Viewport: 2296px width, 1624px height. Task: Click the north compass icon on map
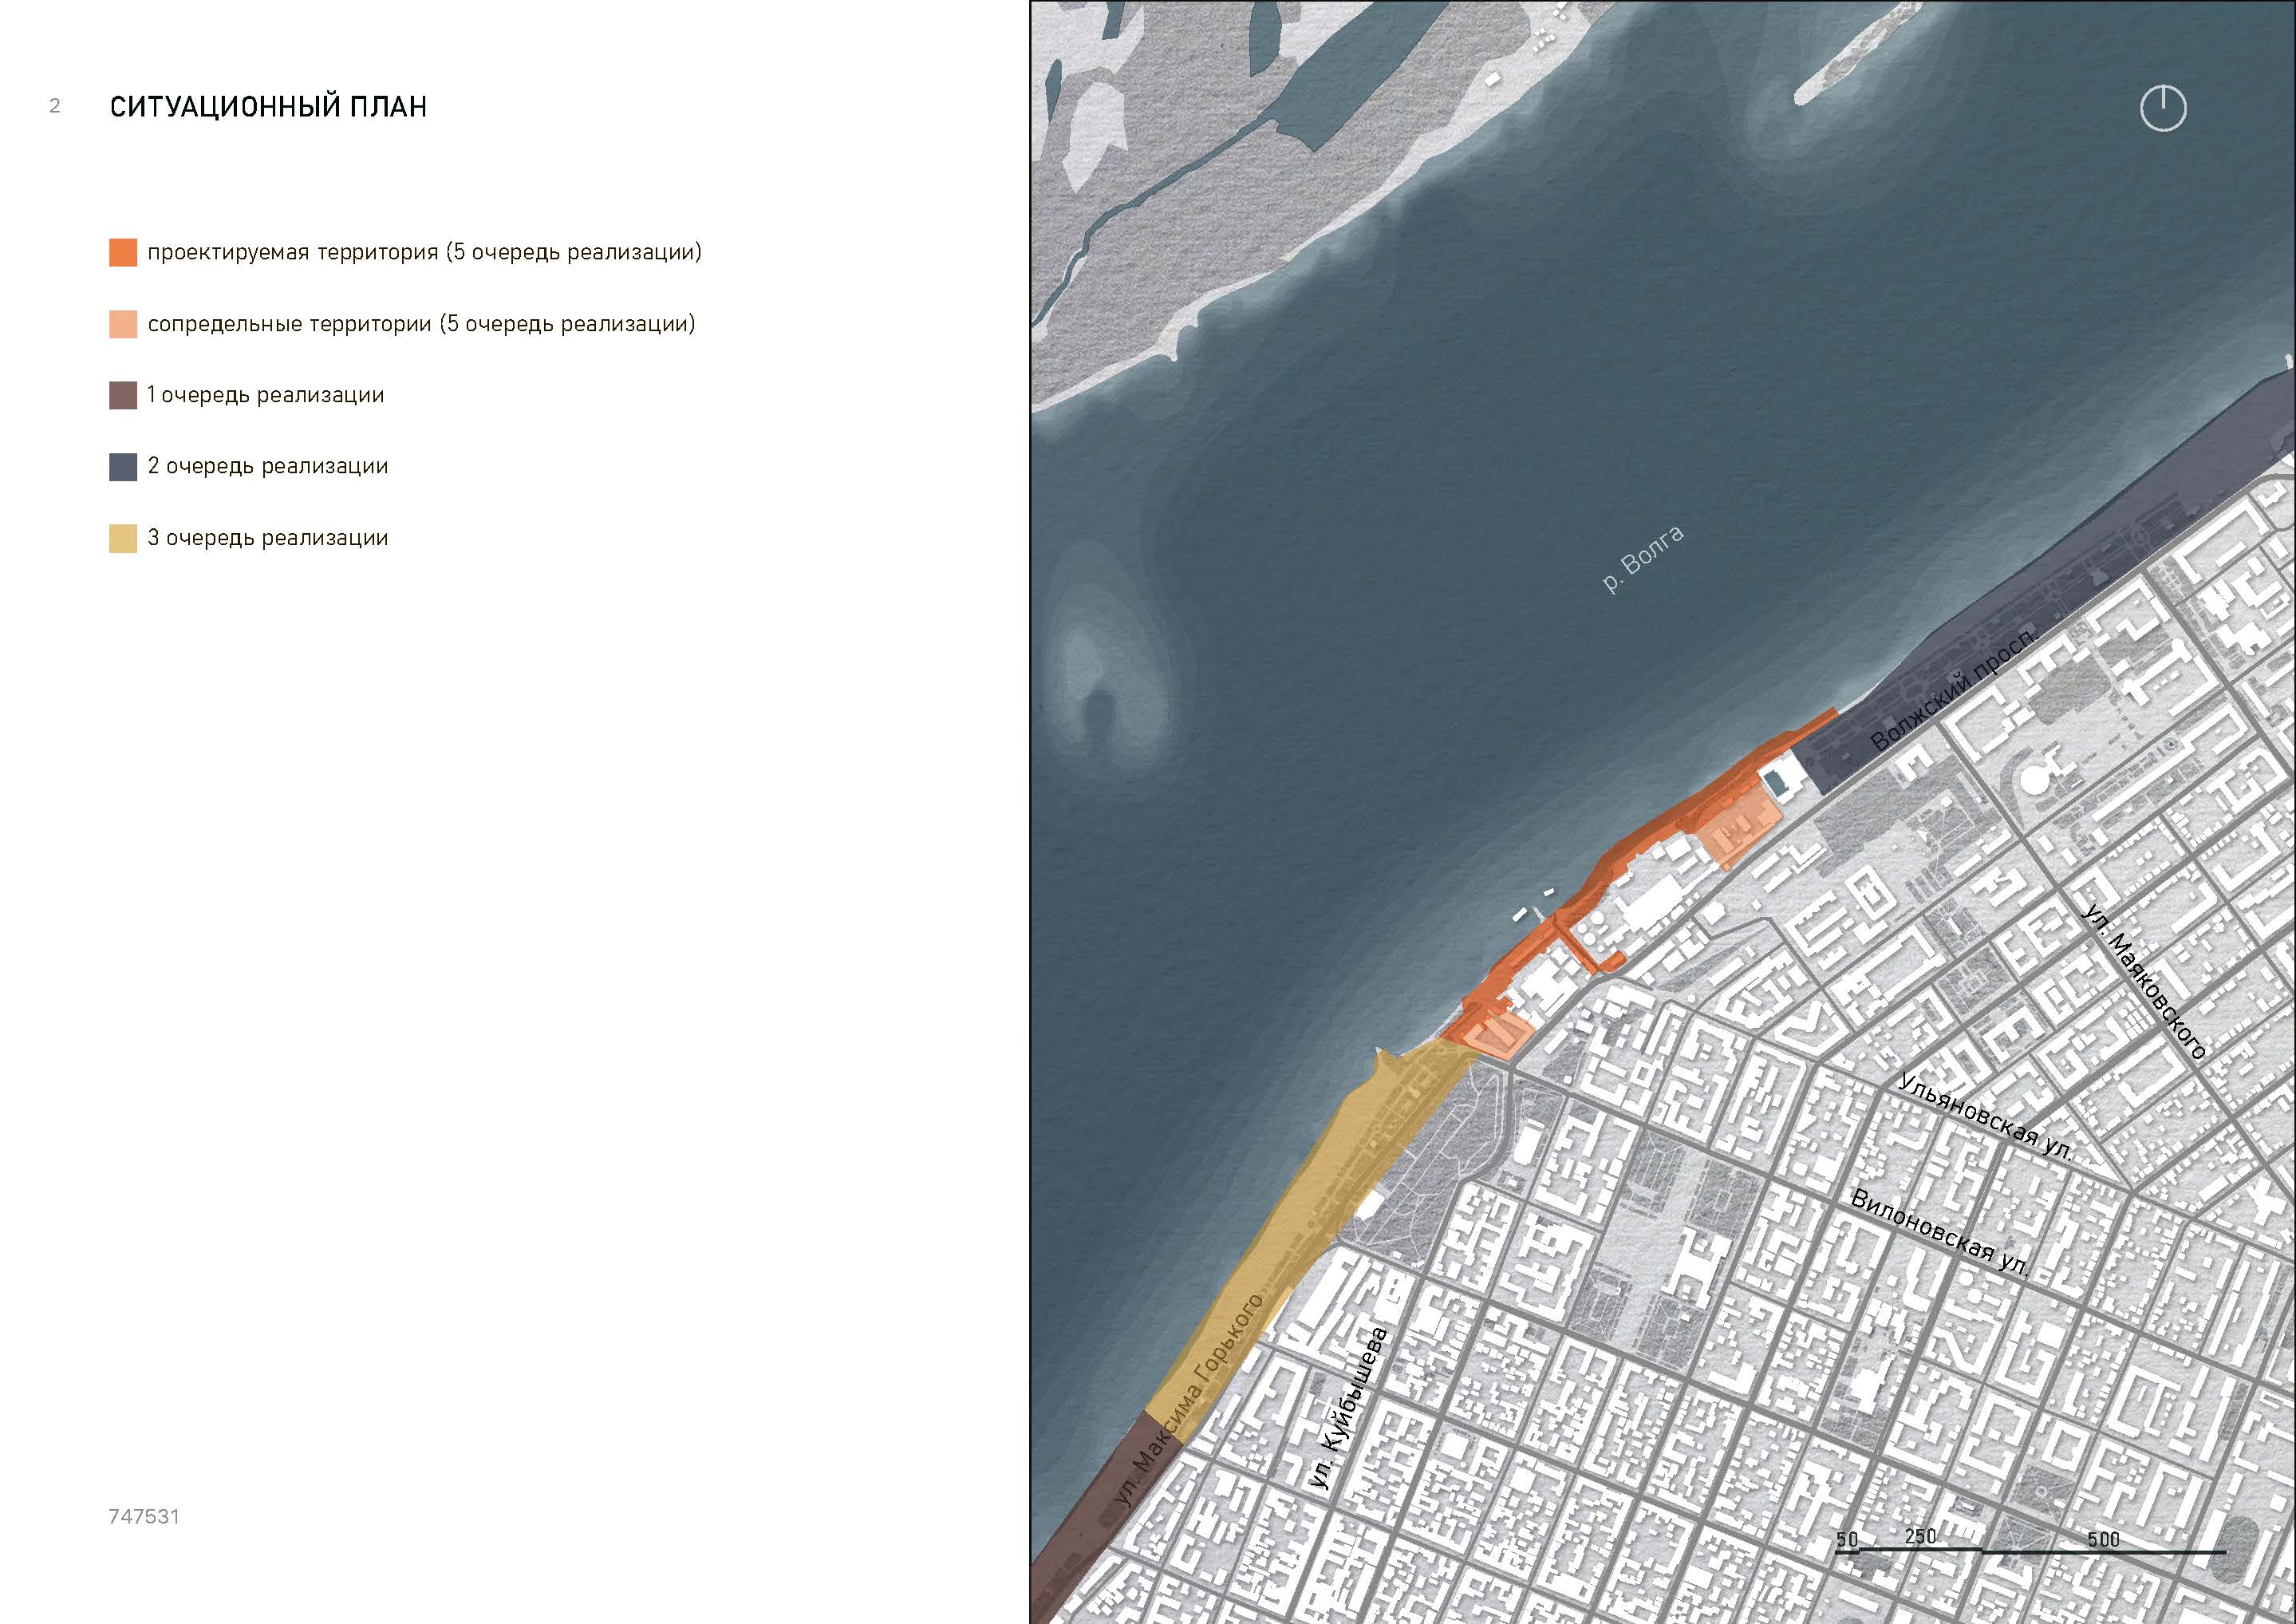2163,108
